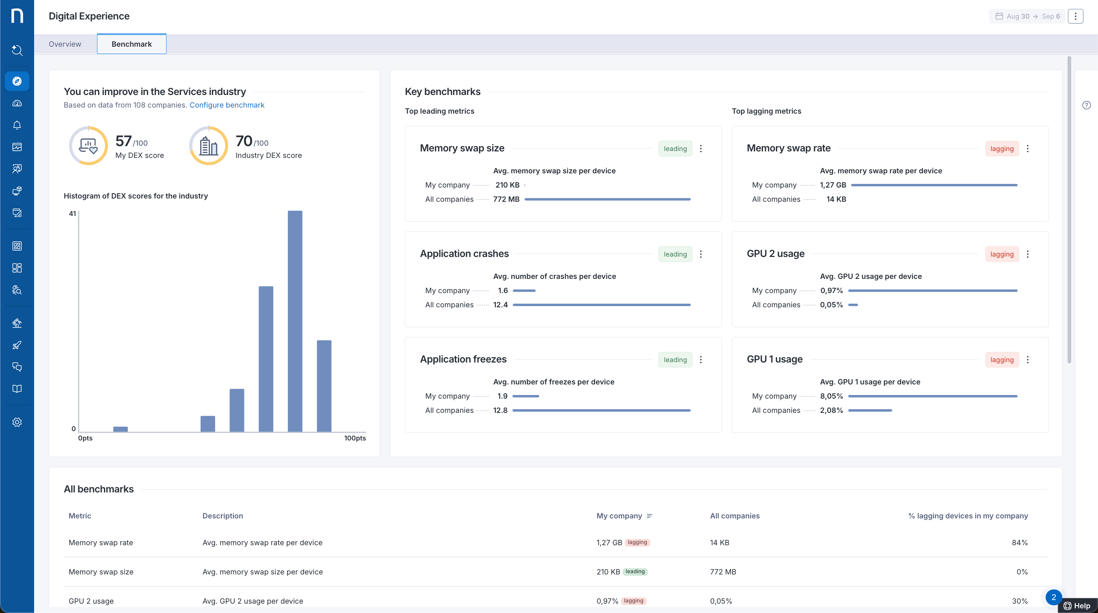The image size is (1098, 613).
Task: Switch to the Overview tab
Action: (x=65, y=44)
